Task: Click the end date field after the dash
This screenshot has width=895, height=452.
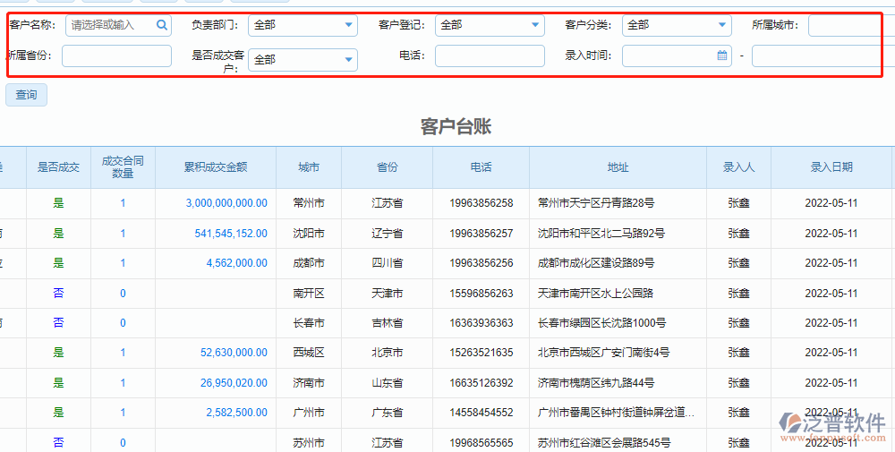Action: 823,56
